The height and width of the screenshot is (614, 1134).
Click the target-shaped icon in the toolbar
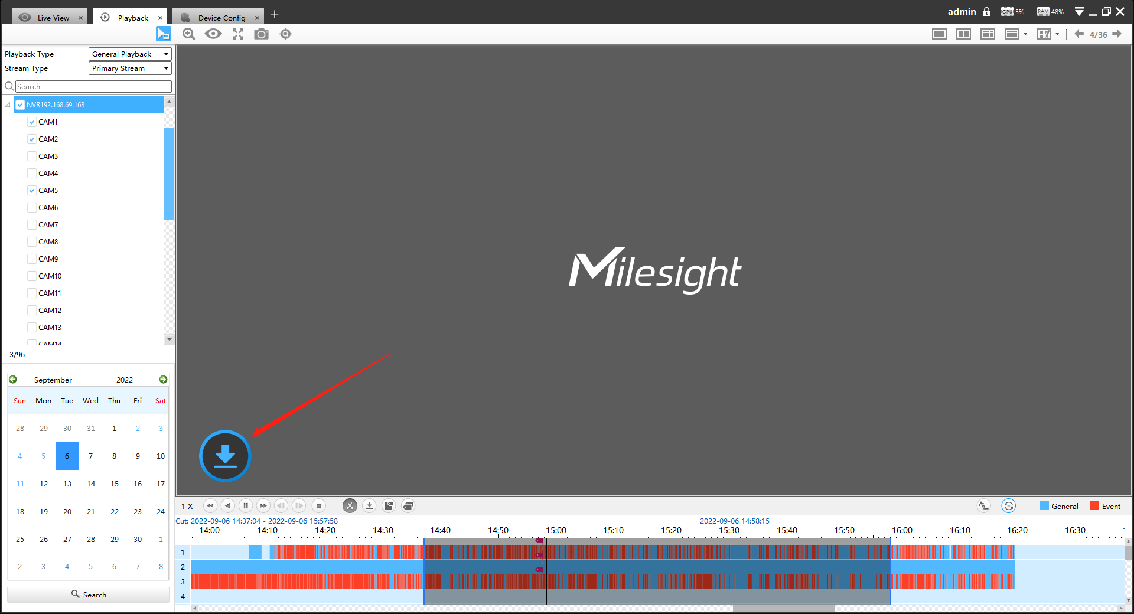(x=286, y=34)
